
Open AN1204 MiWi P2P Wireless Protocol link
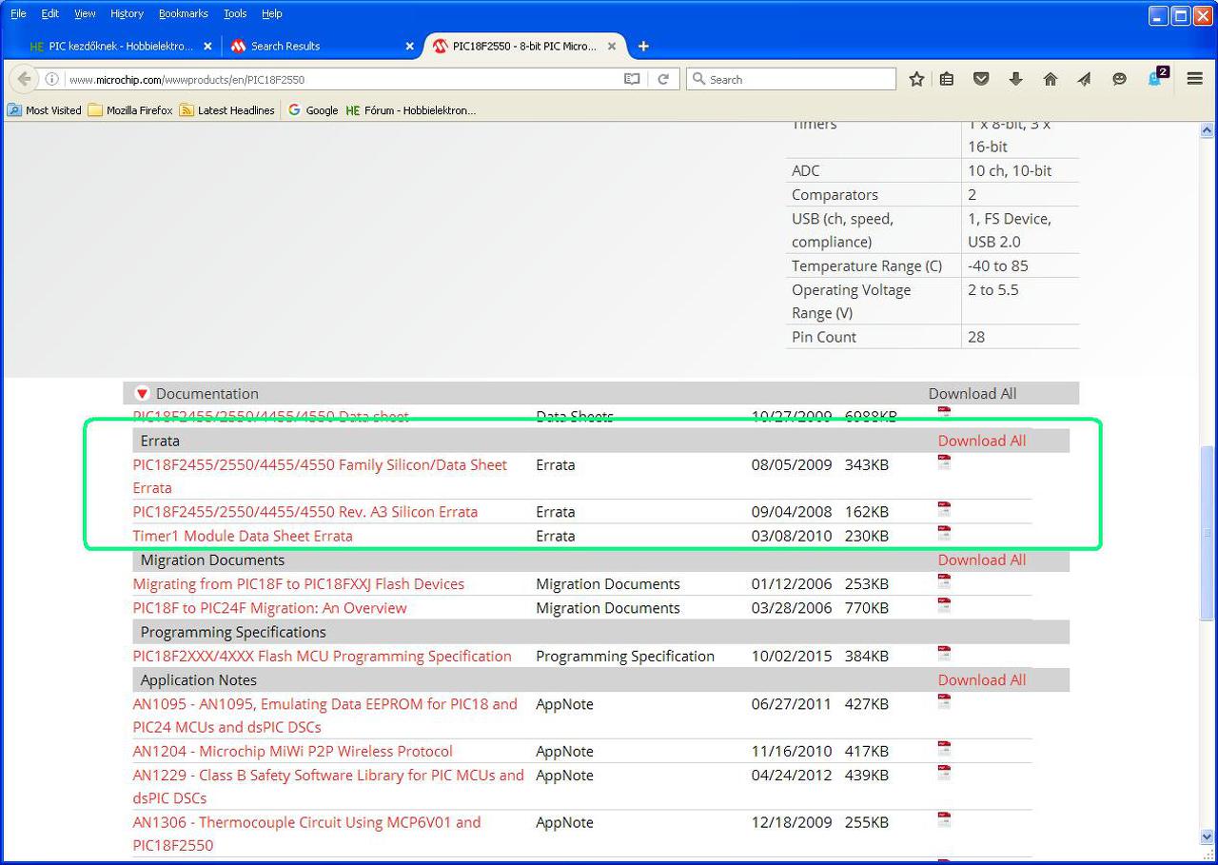point(292,751)
